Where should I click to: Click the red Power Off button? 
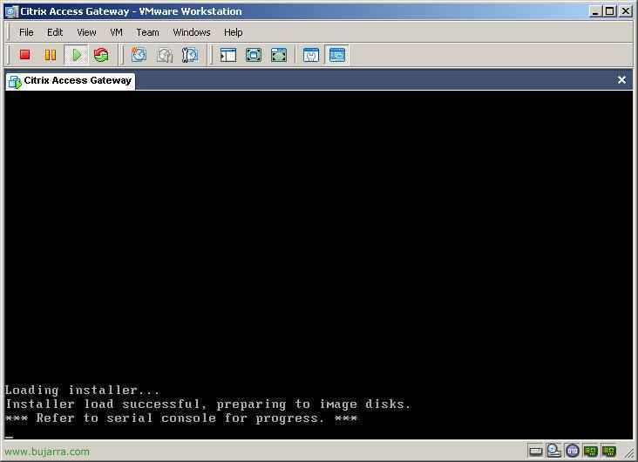(24, 55)
